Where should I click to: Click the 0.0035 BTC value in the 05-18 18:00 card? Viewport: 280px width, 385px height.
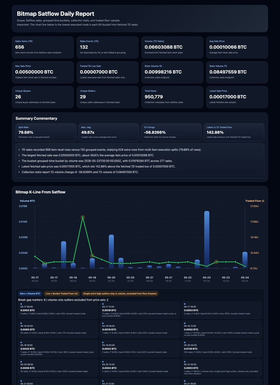tap(27, 348)
